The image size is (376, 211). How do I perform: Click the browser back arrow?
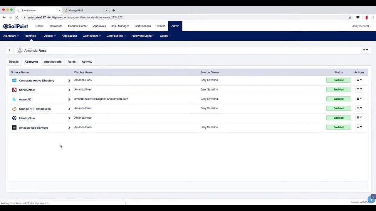point(4,17)
